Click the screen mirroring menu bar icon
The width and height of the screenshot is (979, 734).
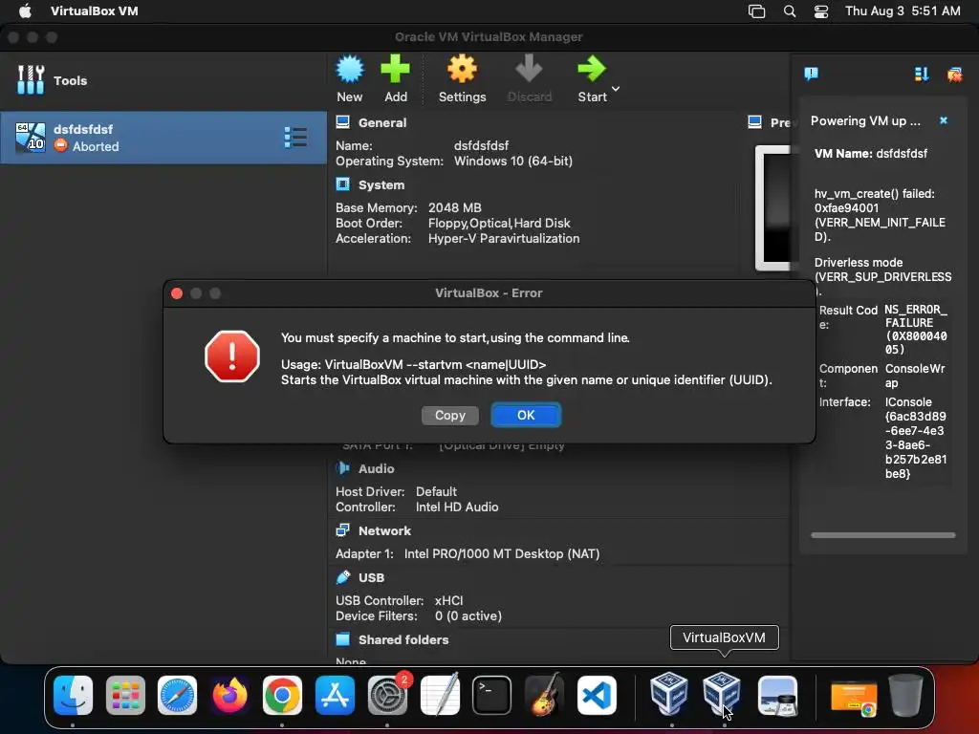point(756,11)
